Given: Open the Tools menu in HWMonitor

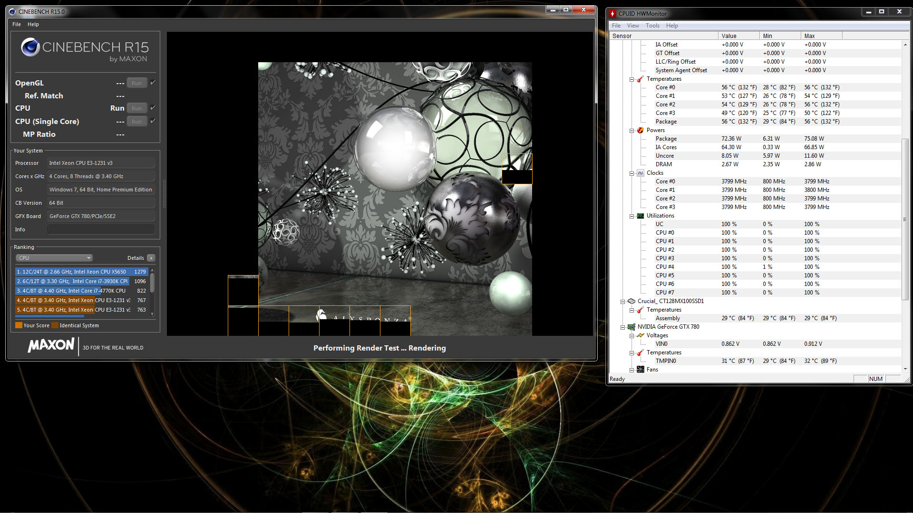Looking at the screenshot, I should [x=652, y=26].
